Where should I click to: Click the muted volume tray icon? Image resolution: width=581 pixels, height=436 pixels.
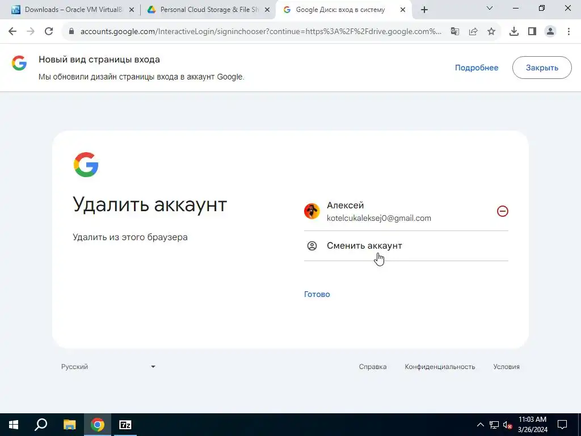[508, 425]
